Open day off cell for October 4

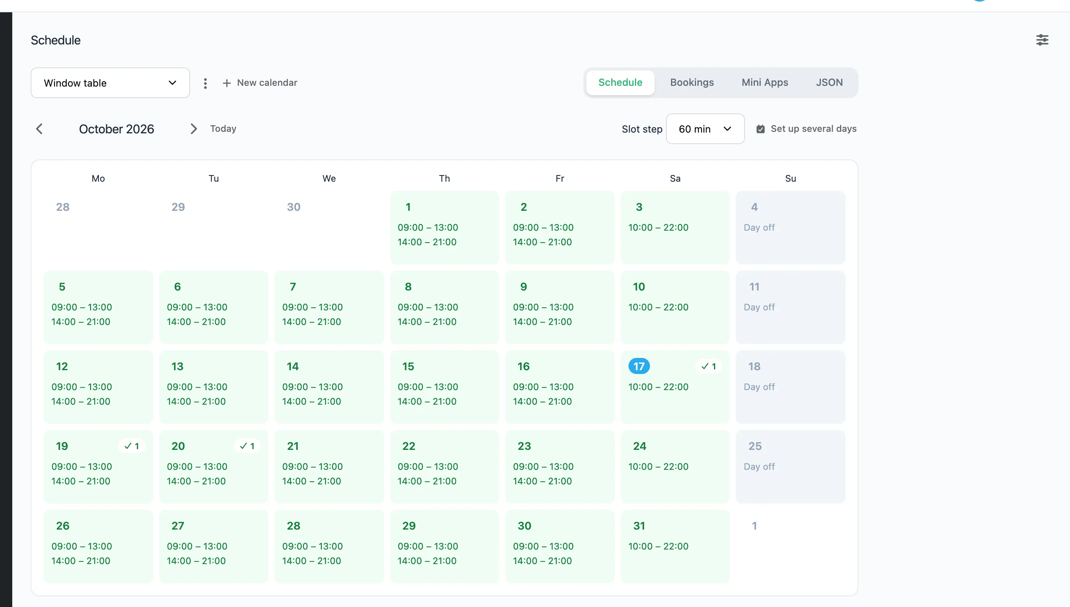point(791,228)
